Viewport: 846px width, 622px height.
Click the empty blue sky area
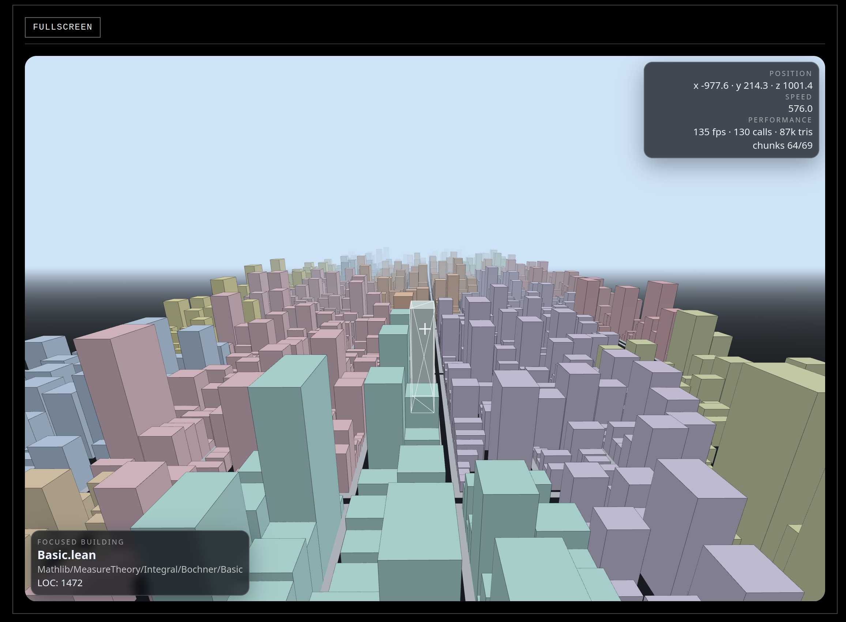[x=339, y=151]
